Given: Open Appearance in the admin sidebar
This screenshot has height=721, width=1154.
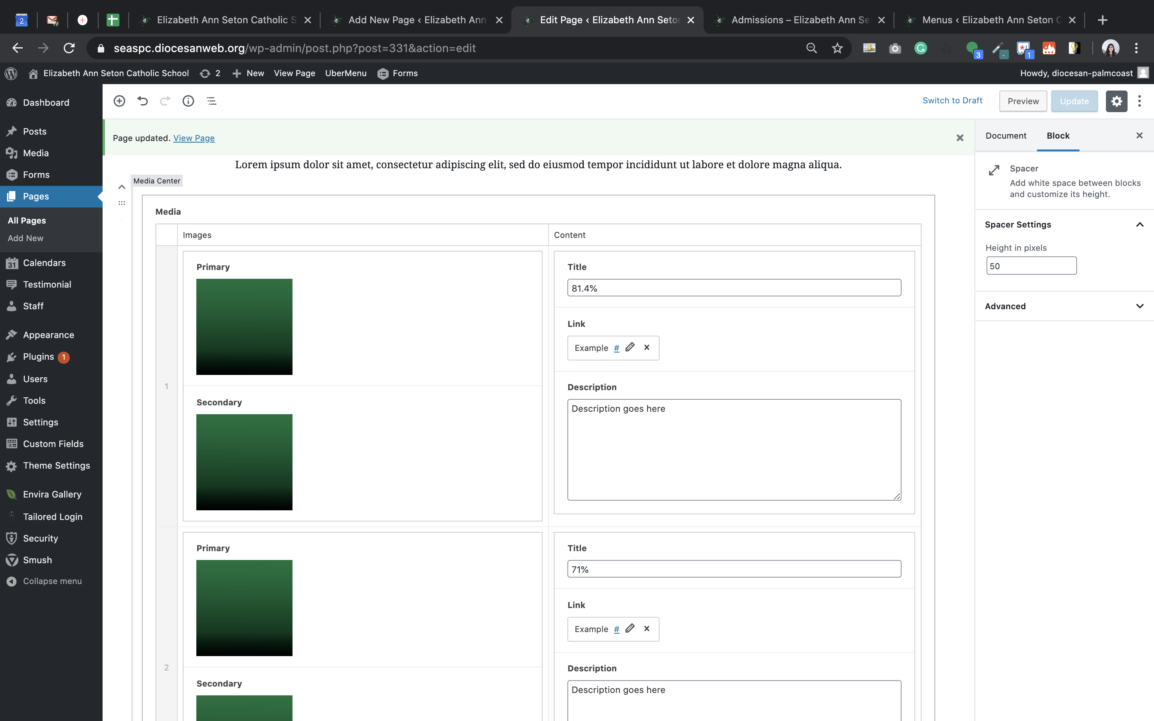Looking at the screenshot, I should click(48, 335).
